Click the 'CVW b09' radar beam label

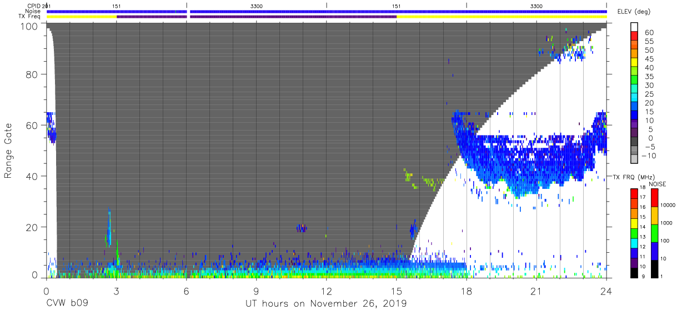67,304
